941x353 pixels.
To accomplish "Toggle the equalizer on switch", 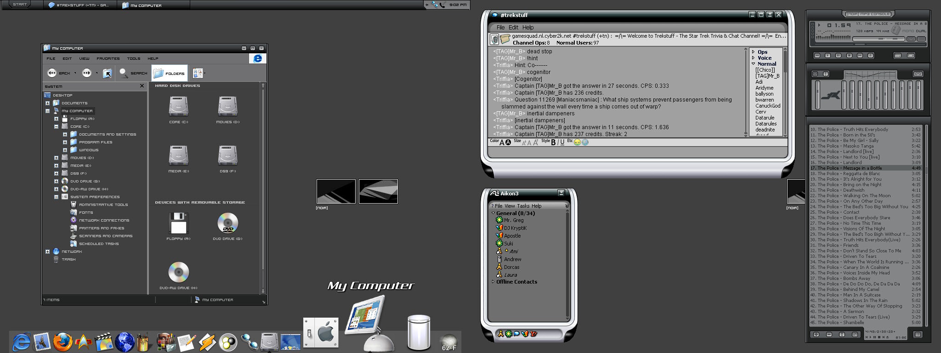I will pyautogui.click(x=815, y=74).
